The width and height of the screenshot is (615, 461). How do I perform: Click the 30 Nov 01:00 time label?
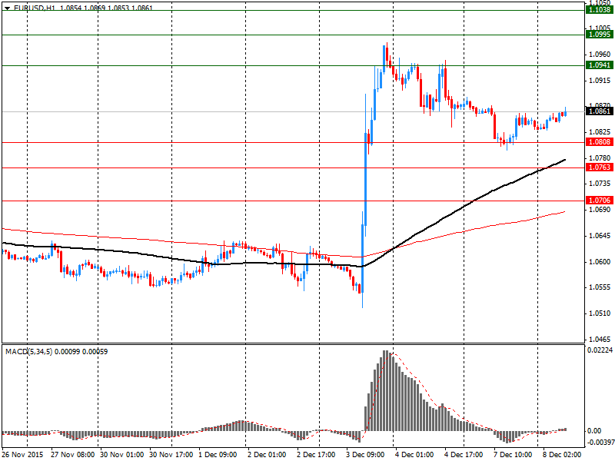tap(122, 455)
